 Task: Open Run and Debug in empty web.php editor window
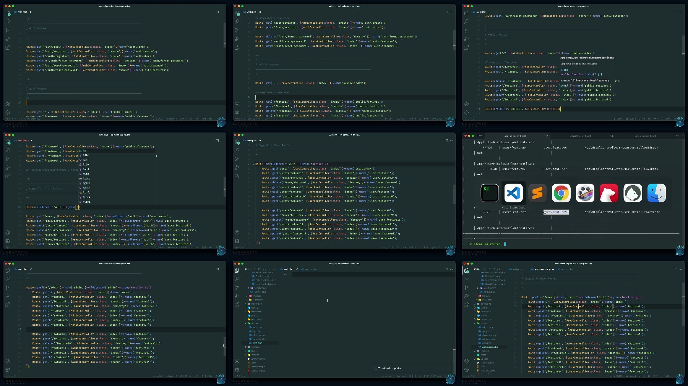click(237, 296)
